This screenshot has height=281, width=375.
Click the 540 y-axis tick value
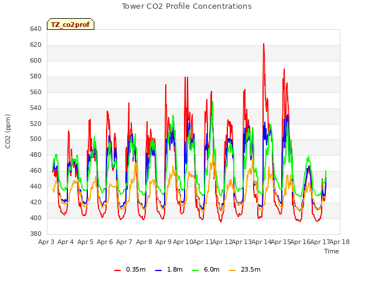pos(36,108)
